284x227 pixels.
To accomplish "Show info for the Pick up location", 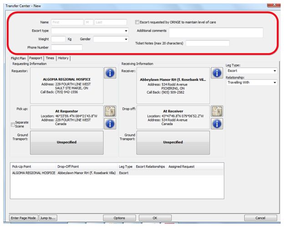I will click(x=110, y=124).
